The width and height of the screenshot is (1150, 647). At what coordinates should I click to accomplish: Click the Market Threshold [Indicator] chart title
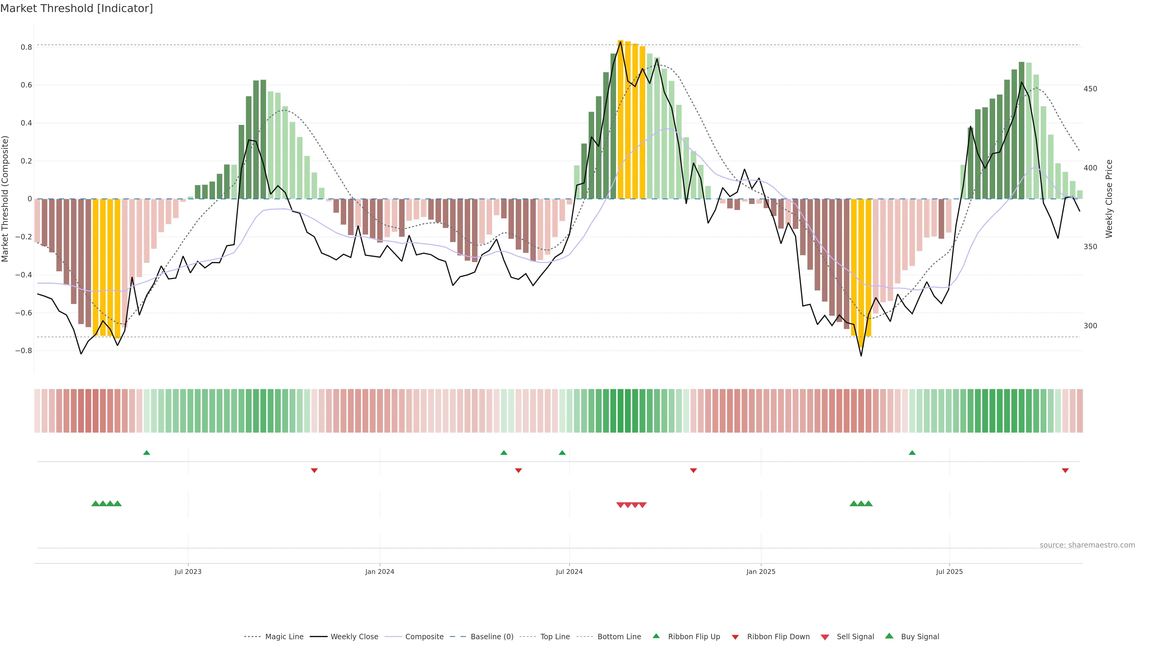[x=76, y=8]
